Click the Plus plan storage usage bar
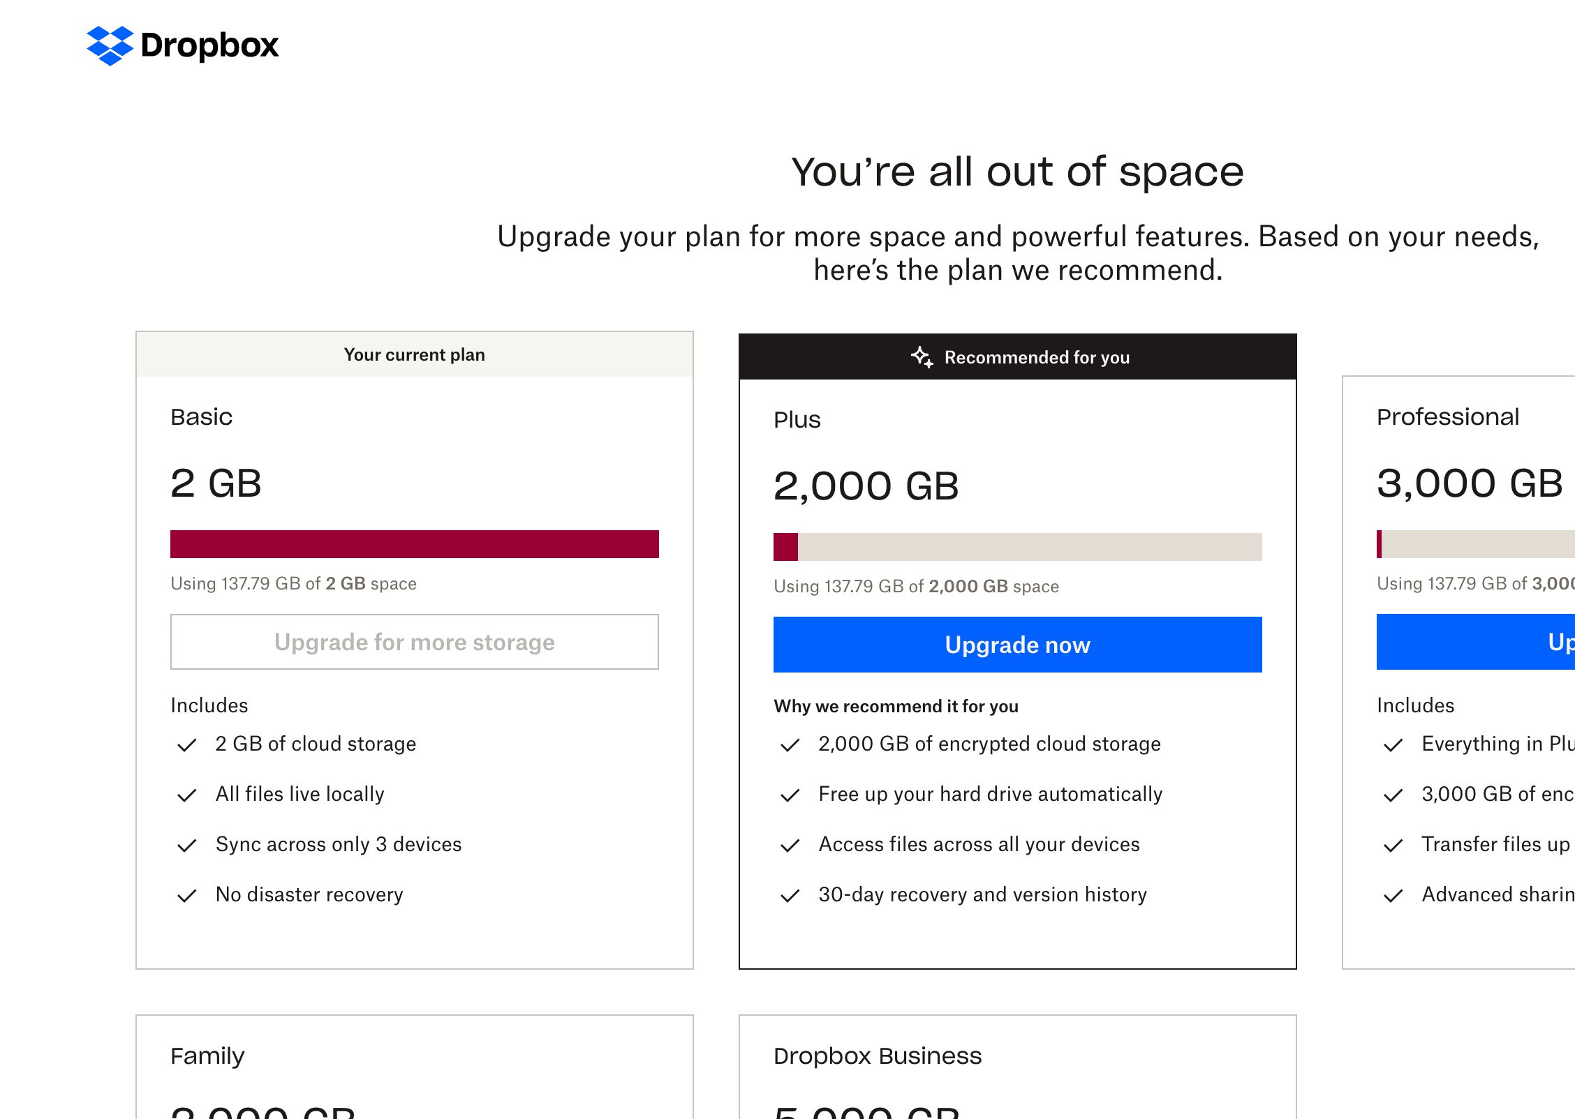The height and width of the screenshot is (1119, 1575). 1017,547
